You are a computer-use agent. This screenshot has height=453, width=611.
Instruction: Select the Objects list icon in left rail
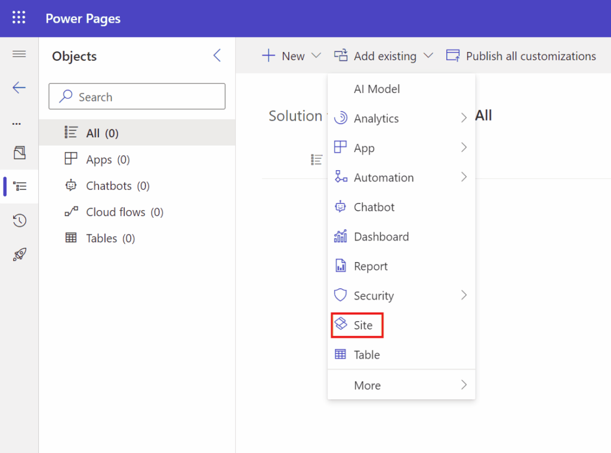(20, 186)
